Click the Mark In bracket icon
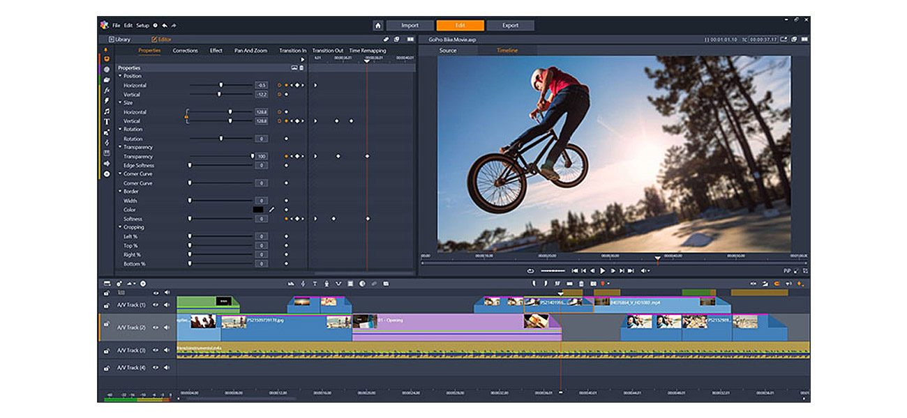907x418 pixels. [534, 284]
